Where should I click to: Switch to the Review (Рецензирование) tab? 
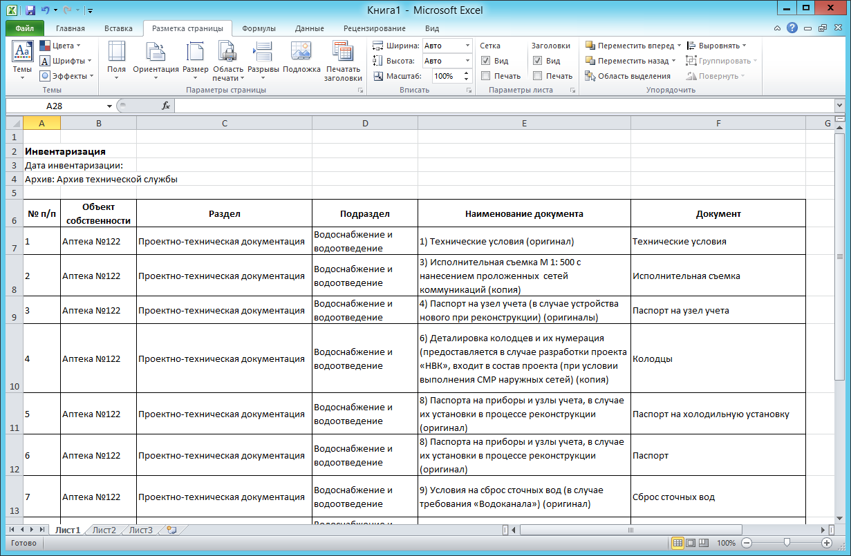coord(374,28)
